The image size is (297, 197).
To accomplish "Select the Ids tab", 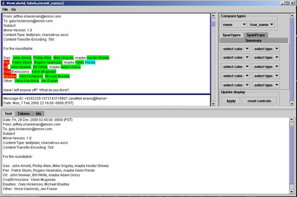I will tap(38, 113).
